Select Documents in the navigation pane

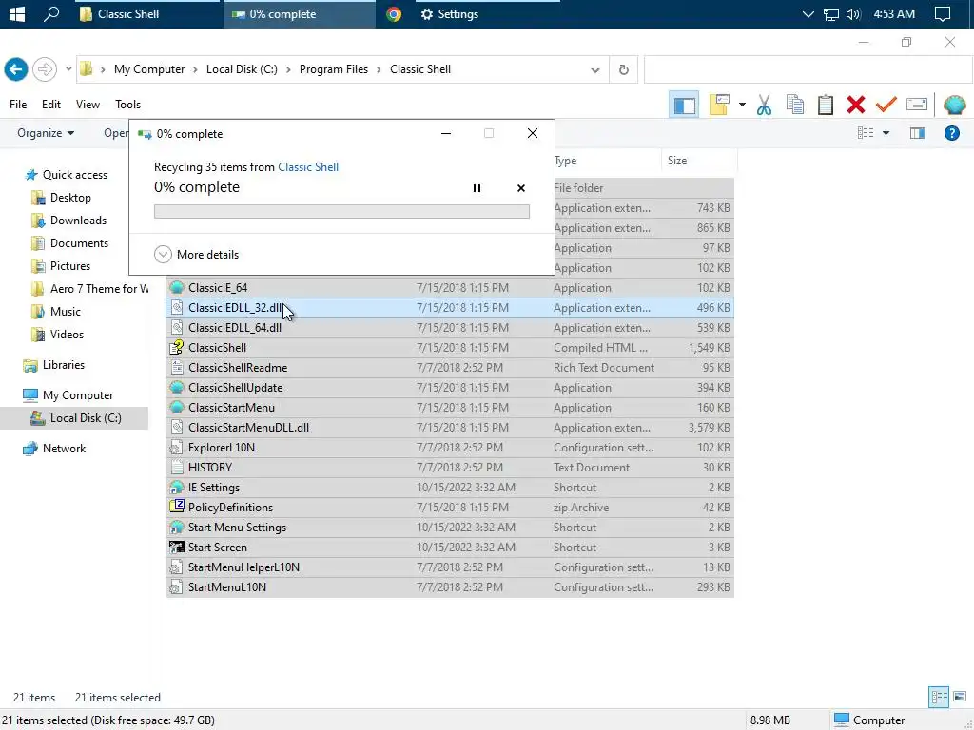(79, 243)
